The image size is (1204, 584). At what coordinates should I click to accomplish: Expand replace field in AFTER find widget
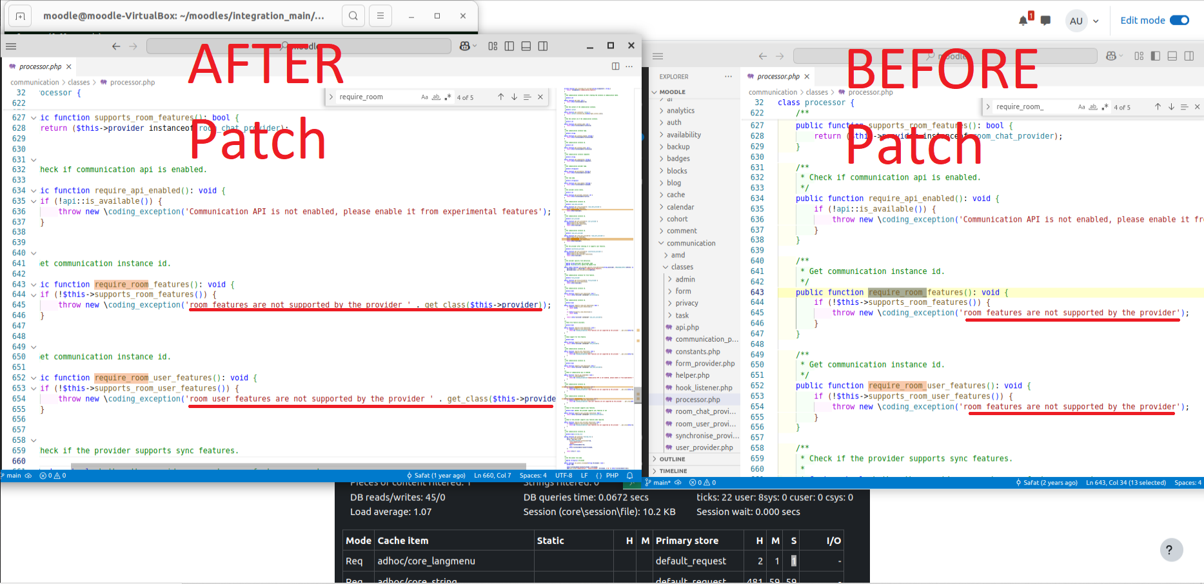coord(331,97)
